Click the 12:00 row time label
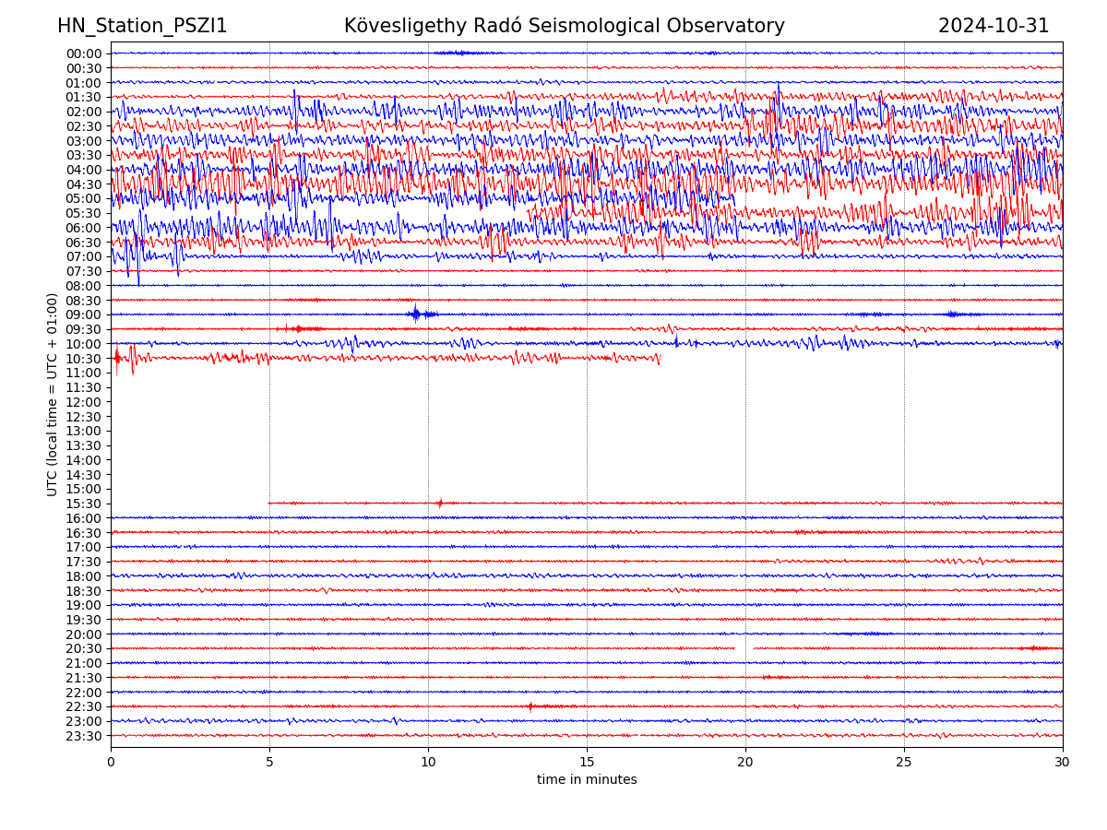Viewport: 1107px width, 830px height. 83,402
